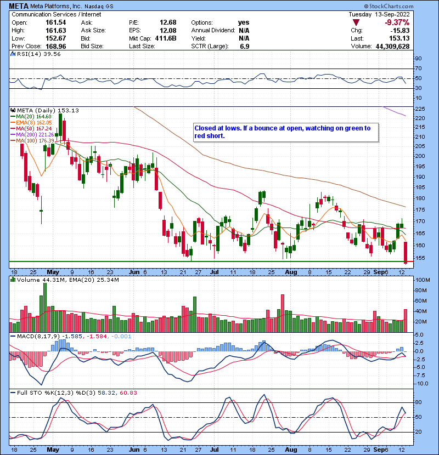Click the RSI(14) indicator icon
The height and width of the screenshot is (455, 439).
[x=13, y=54]
